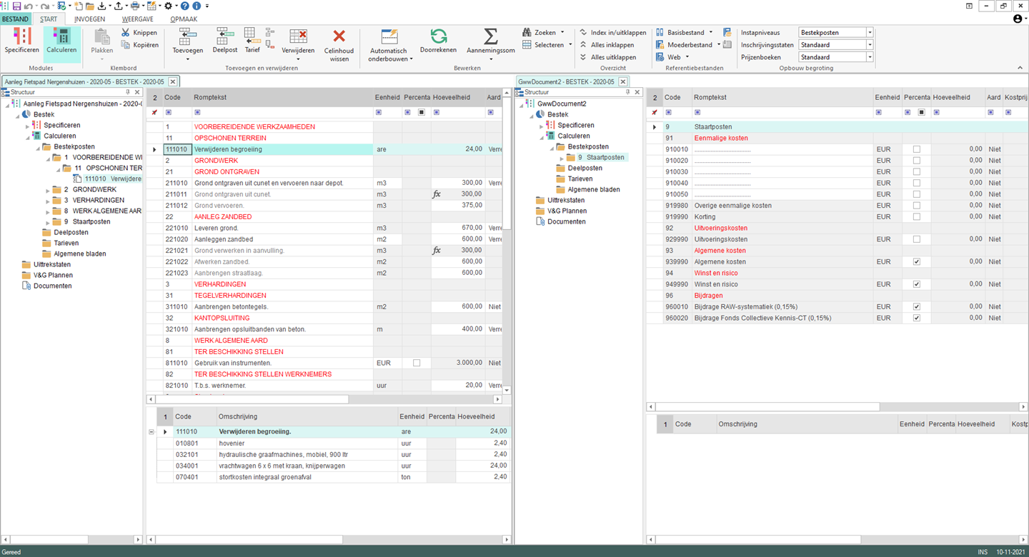
Task: Click the Web reference file icon
Action: (x=660, y=56)
